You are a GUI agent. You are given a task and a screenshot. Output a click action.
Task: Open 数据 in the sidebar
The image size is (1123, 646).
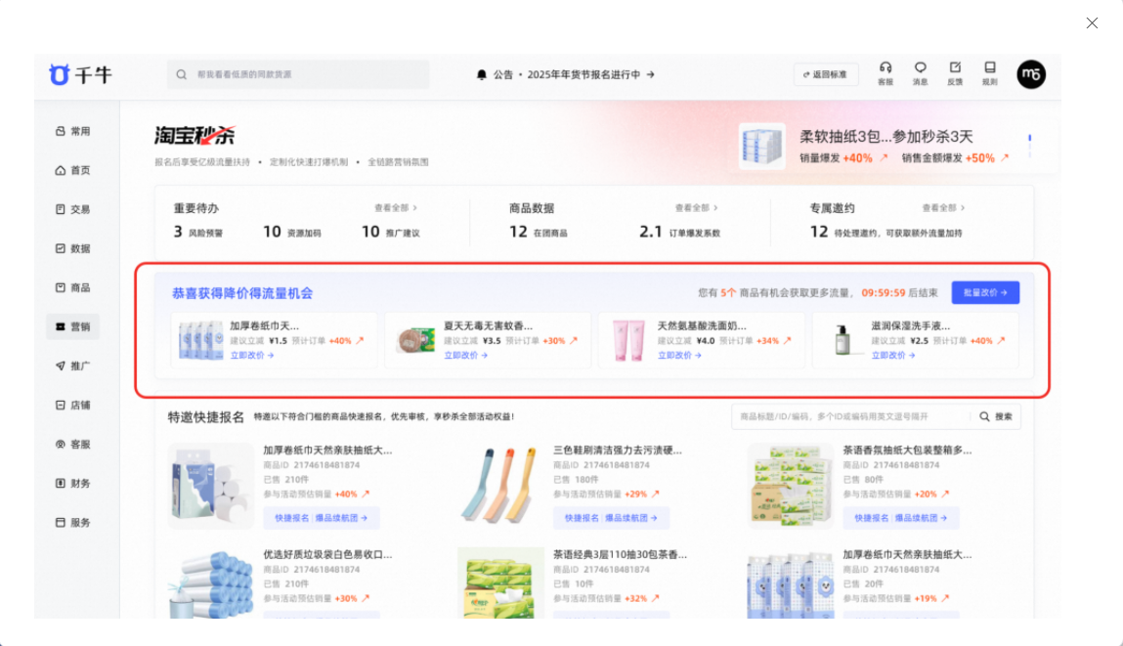pos(72,248)
